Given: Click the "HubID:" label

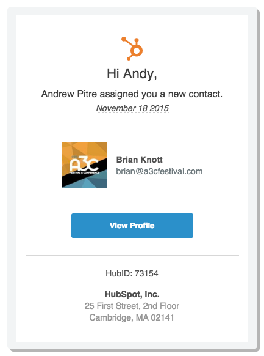Looking at the screenshot, I should click(x=119, y=273).
